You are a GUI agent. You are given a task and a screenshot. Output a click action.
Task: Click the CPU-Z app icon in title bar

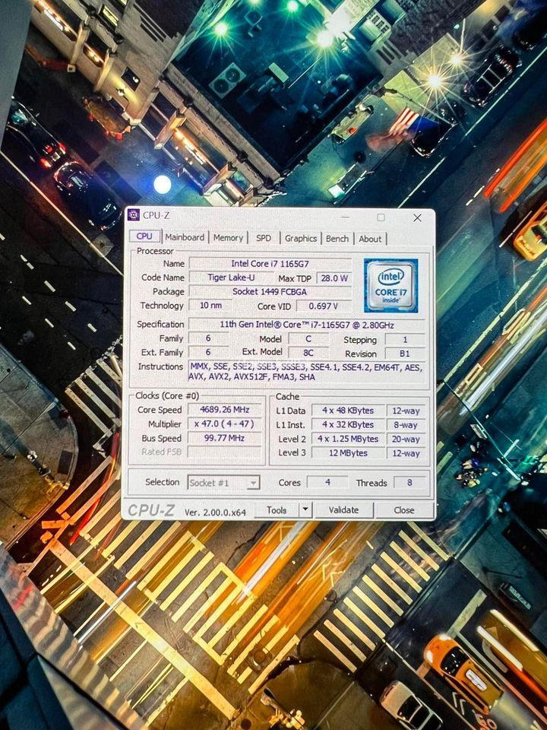tap(134, 214)
